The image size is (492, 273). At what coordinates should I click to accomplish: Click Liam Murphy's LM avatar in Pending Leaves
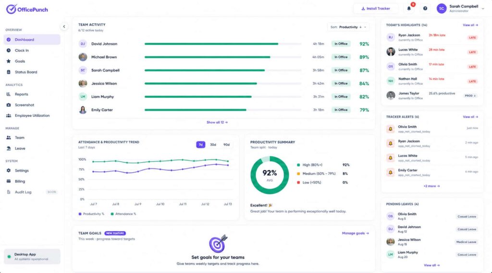pos(390,254)
